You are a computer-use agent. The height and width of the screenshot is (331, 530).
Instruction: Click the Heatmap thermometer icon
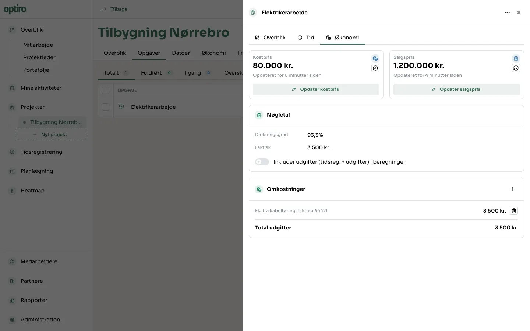click(12, 191)
